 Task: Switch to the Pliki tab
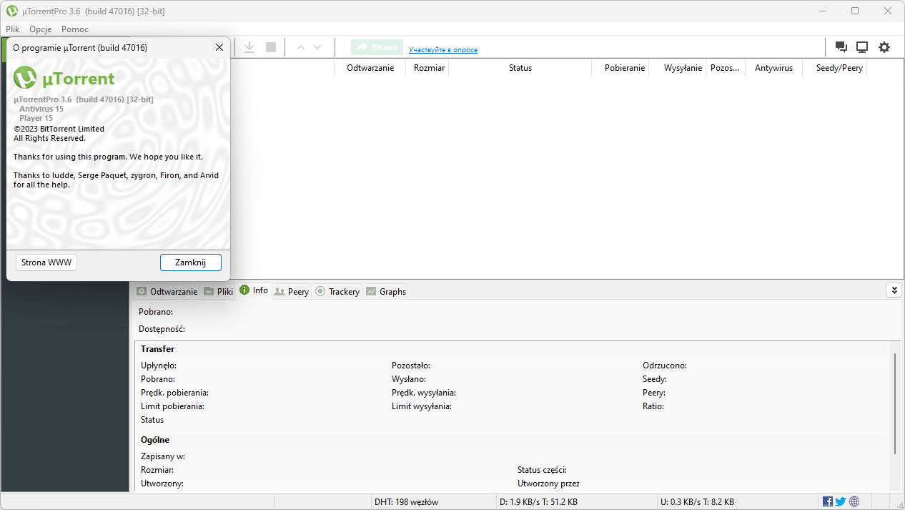(x=218, y=291)
